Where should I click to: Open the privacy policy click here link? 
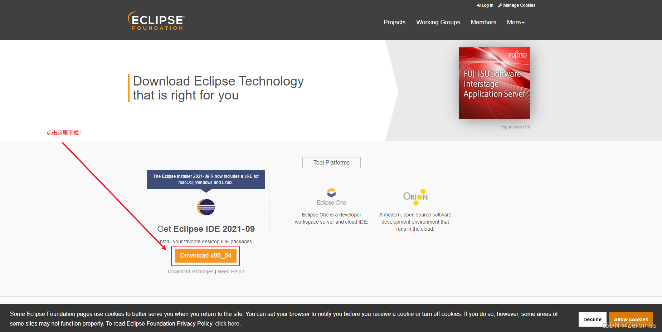pos(228,324)
